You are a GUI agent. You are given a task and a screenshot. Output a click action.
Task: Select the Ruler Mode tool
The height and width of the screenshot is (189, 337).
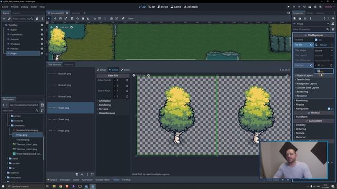(x=88, y=18)
